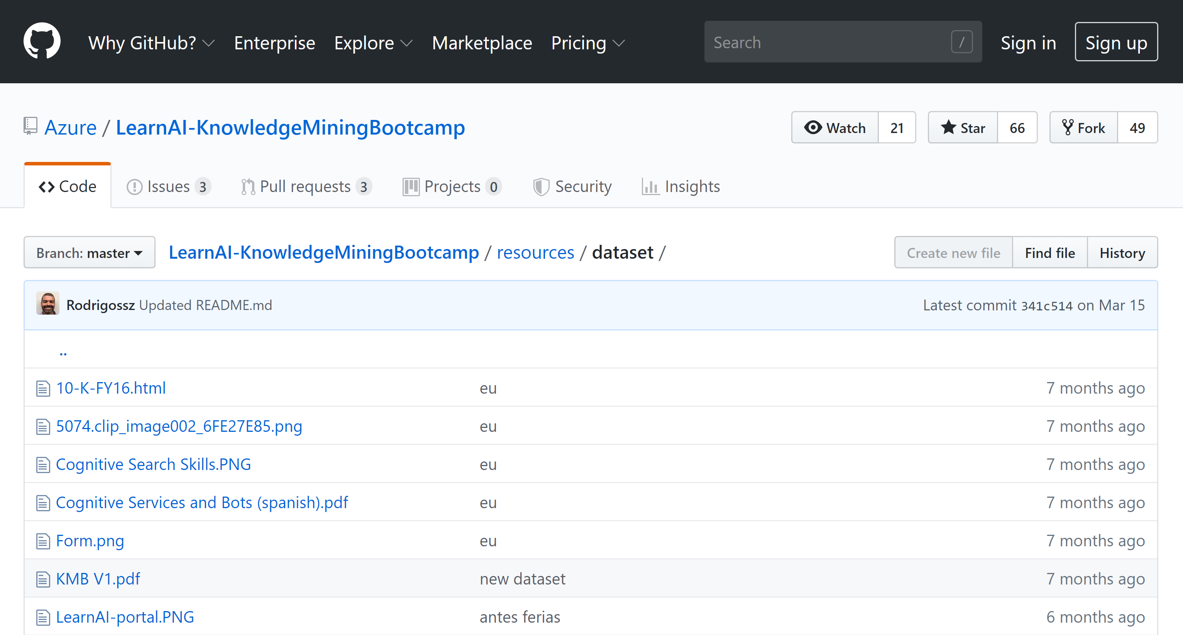Click the Fork icon
The height and width of the screenshot is (635, 1183).
point(1069,128)
